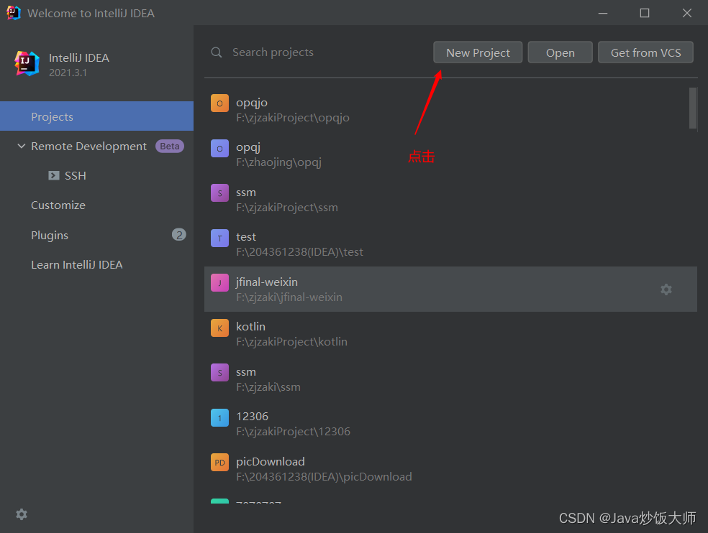Click path F:\zjzakiProject\kotlin
This screenshot has width=708, height=533.
tap(291, 342)
